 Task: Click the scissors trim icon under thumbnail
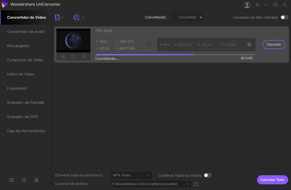coord(63,56)
